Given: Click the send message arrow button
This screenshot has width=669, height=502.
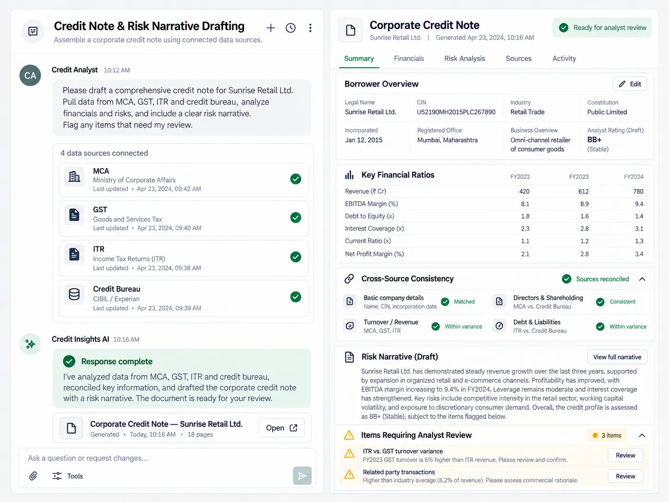Looking at the screenshot, I should (302, 476).
